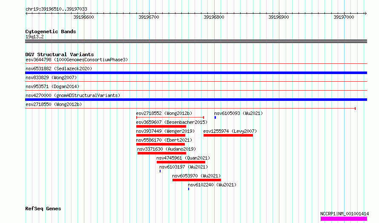Select the nsv4270000 gnomADStructuralVariants blue bar
The height and width of the screenshot is (223, 379).
click(x=196, y=100)
